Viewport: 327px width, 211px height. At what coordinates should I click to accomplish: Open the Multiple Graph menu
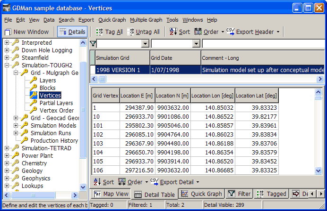click(x=146, y=20)
